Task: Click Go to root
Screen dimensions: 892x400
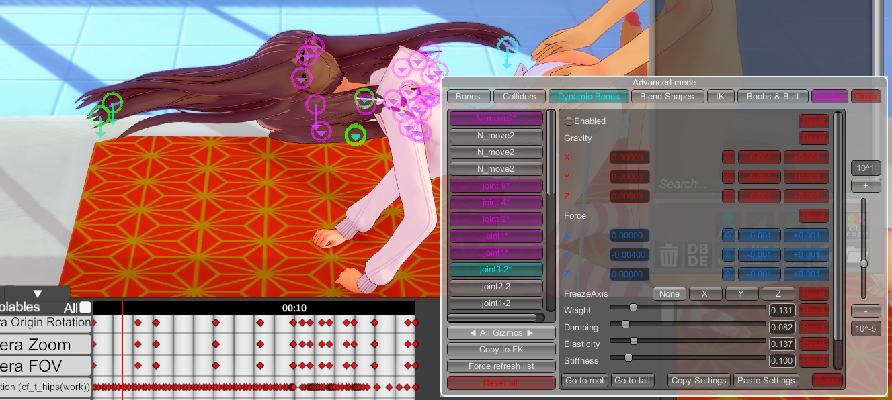Action: point(585,381)
